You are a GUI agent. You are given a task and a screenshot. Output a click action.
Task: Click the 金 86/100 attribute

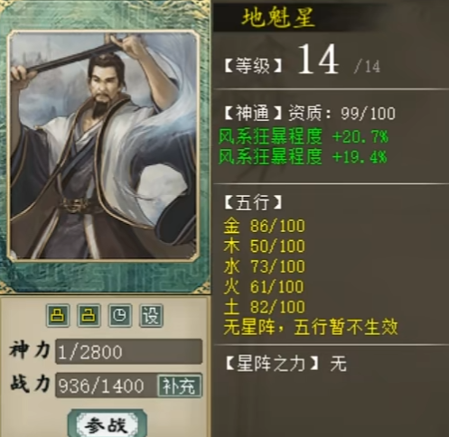pos(264,226)
